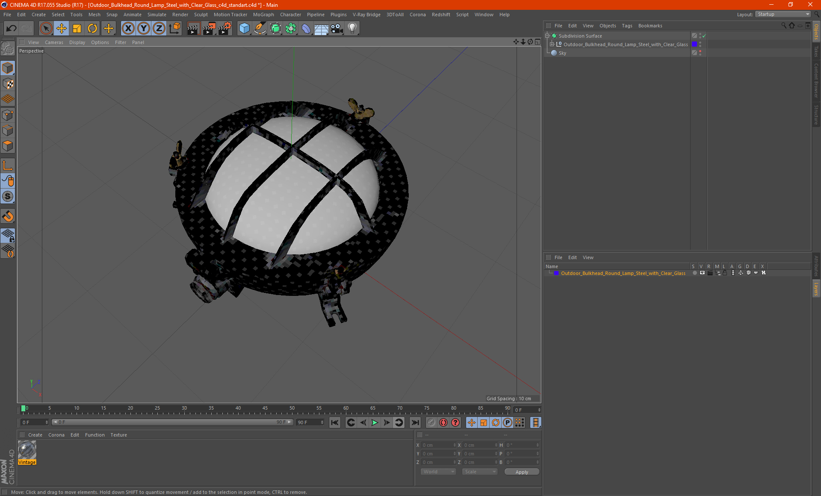Go to end of animation
This screenshot has width=821, height=496.
(x=415, y=422)
